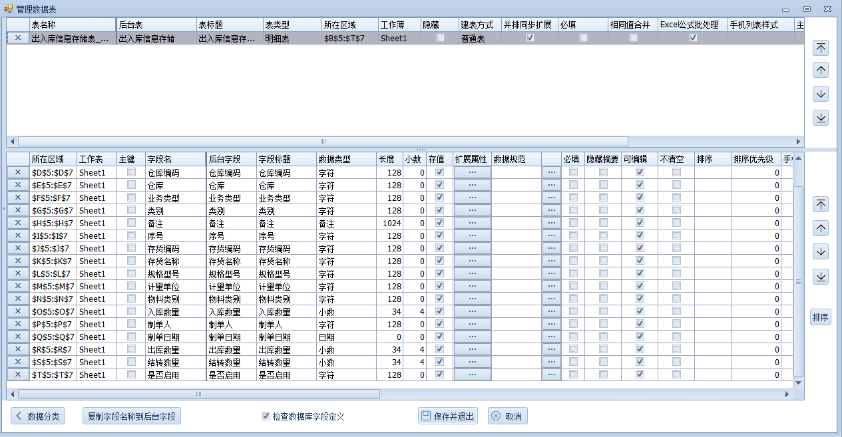The width and height of the screenshot is (842, 437).
Task: Toggle 主键 checkbox for 序号 field
Action: [x=131, y=235]
